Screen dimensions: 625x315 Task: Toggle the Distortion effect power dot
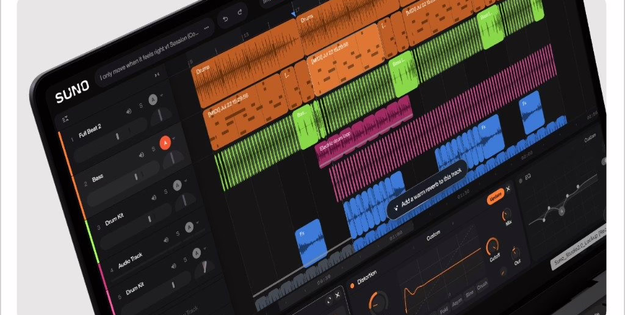(352, 286)
